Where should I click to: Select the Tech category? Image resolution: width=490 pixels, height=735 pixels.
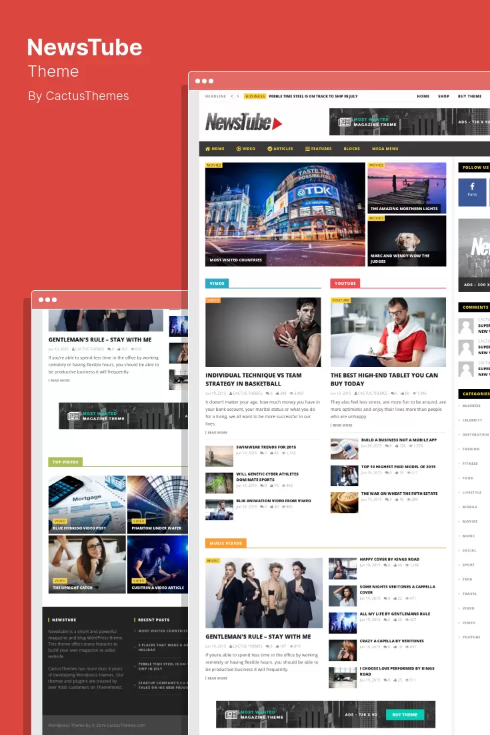(x=467, y=580)
